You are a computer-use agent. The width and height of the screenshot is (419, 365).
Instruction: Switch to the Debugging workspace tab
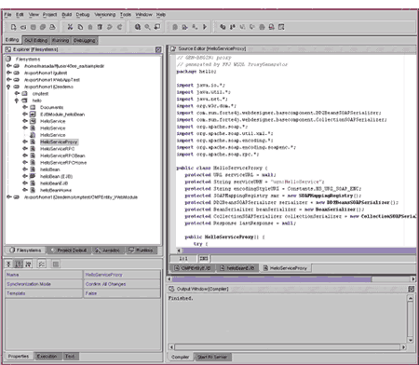pos(85,40)
